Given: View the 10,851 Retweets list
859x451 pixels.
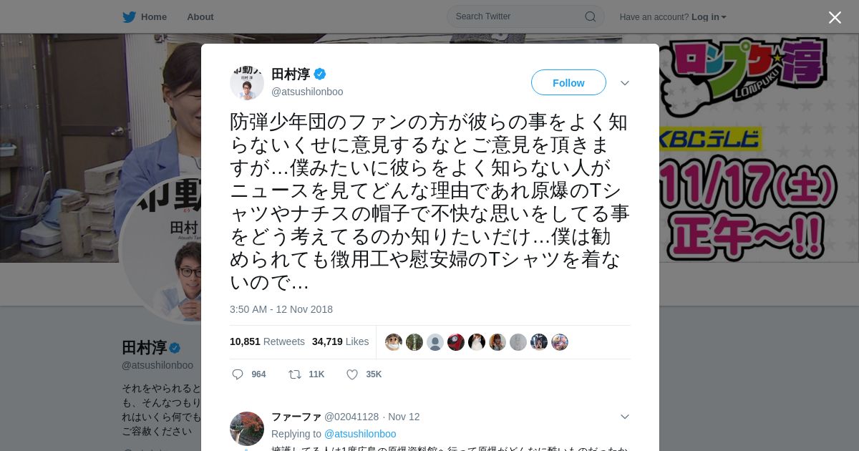Looking at the screenshot, I should tap(267, 341).
